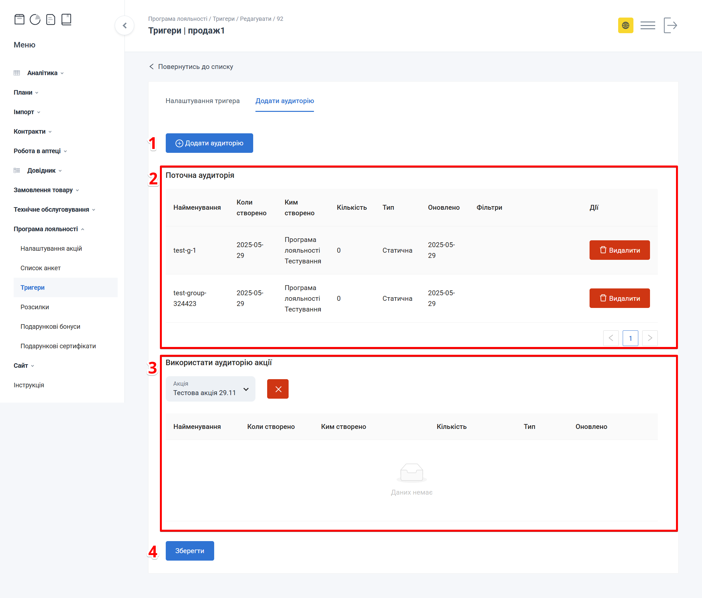The image size is (702, 598).
Task: Click the logout exit icon
Action: (x=670, y=25)
